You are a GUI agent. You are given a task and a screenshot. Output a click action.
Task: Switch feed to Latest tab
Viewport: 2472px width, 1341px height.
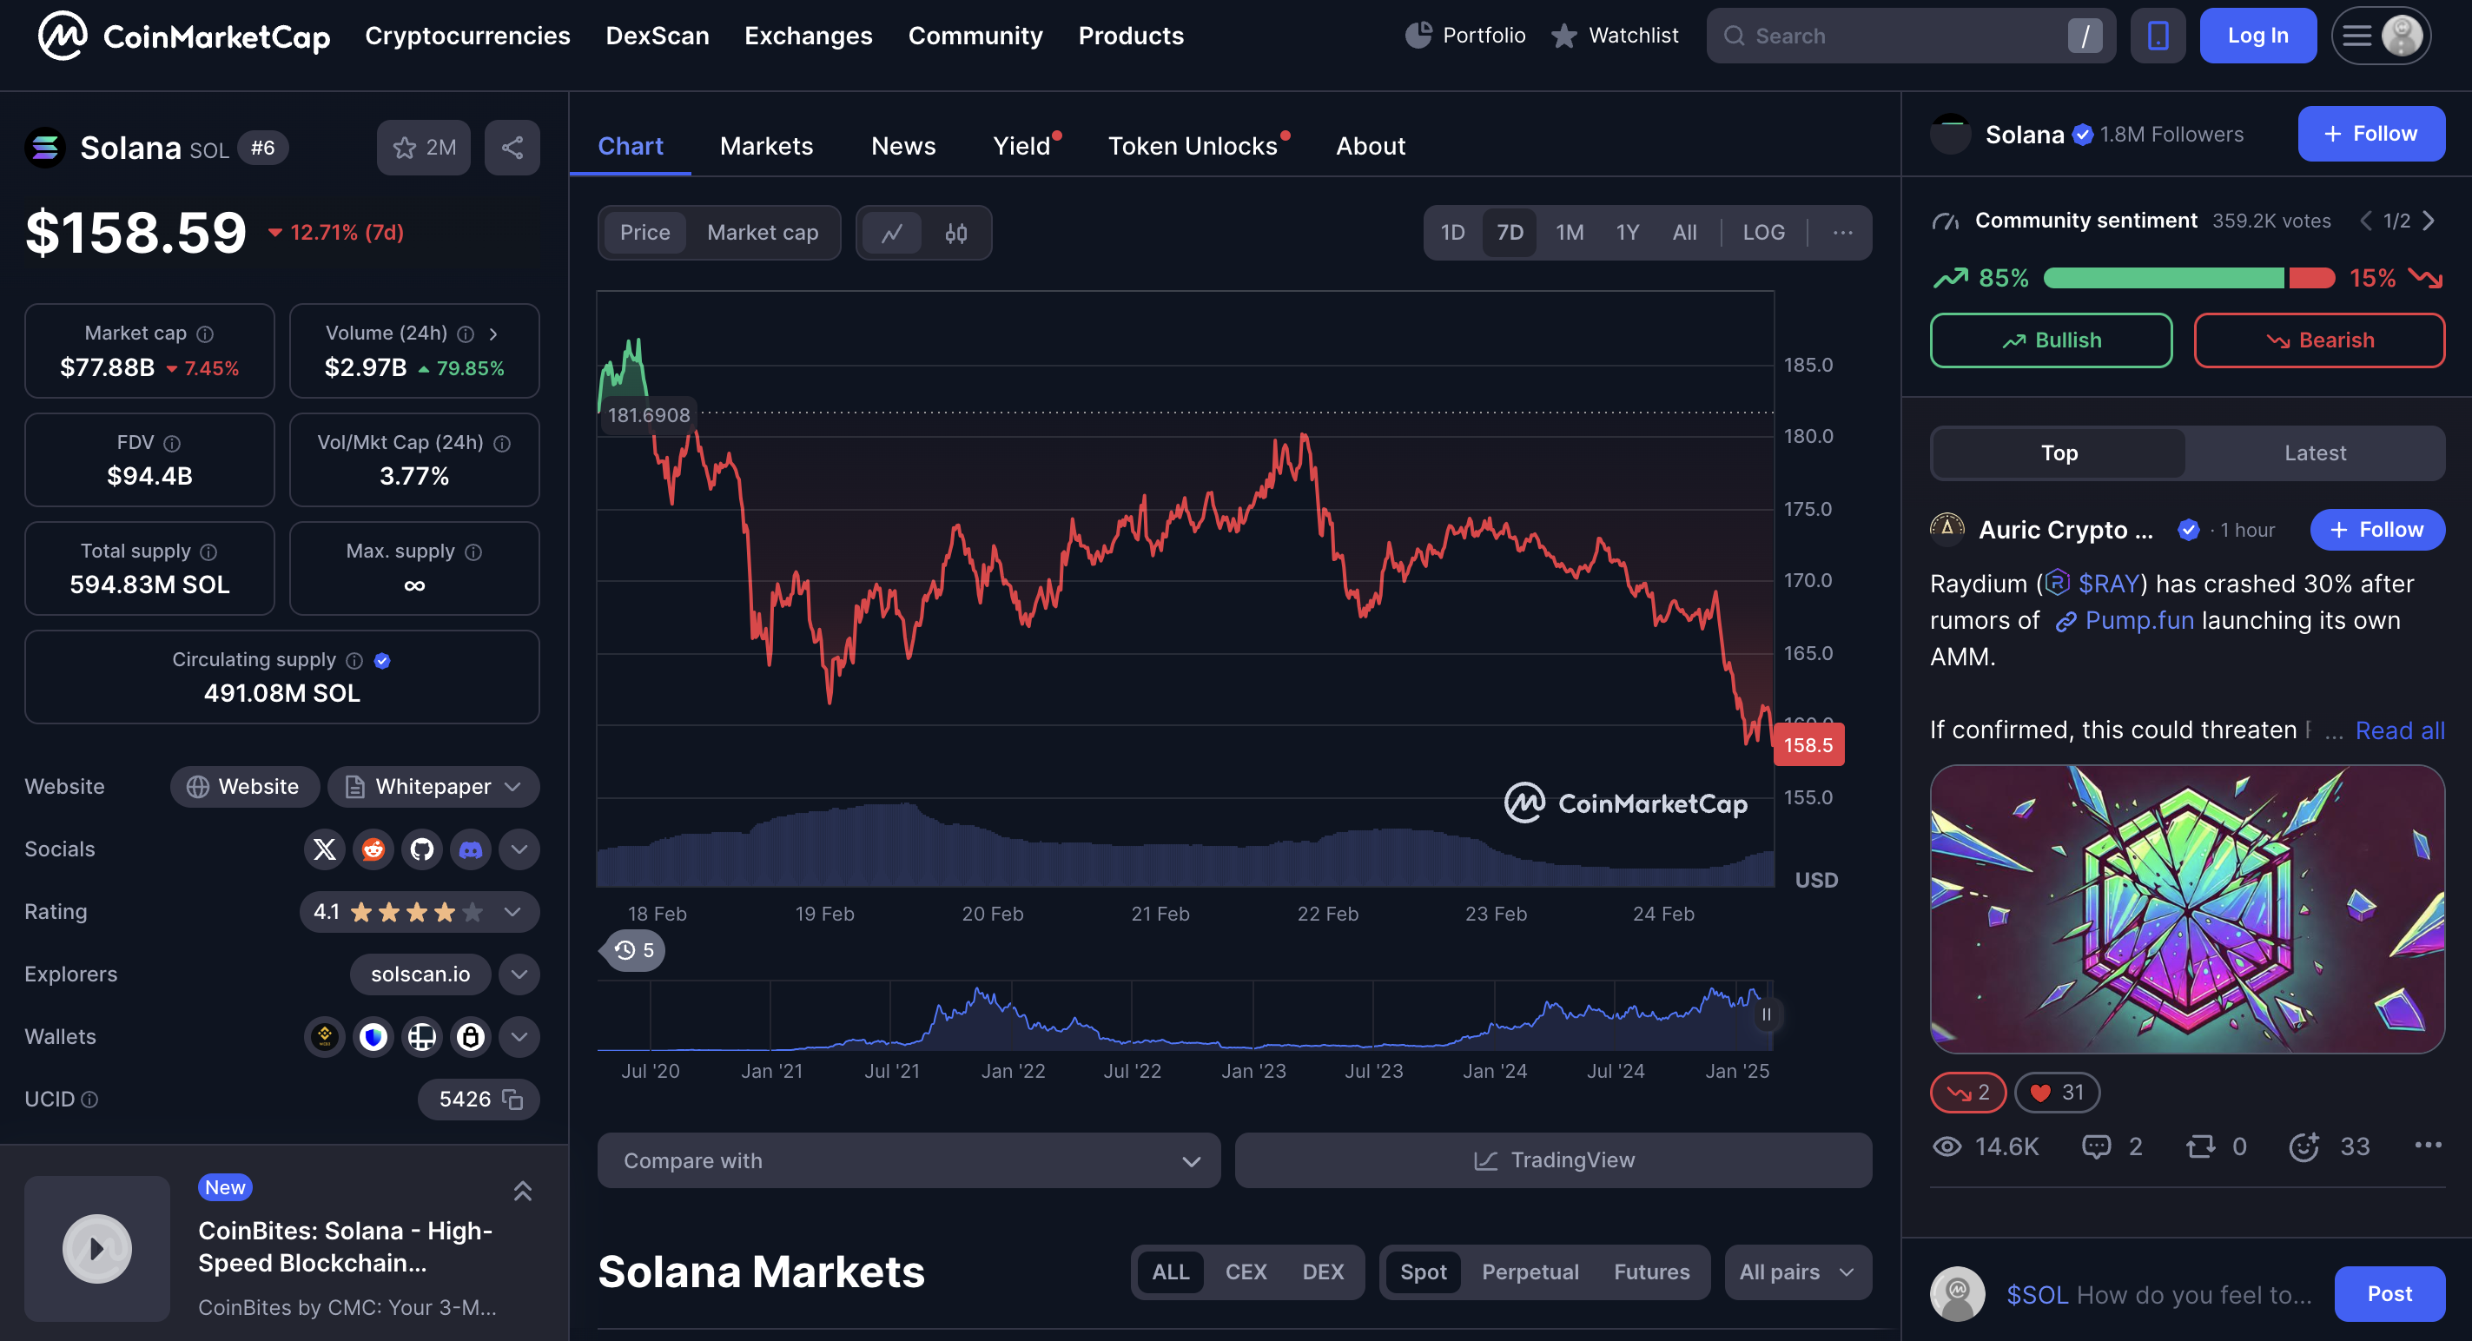(x=2315, y=453)
